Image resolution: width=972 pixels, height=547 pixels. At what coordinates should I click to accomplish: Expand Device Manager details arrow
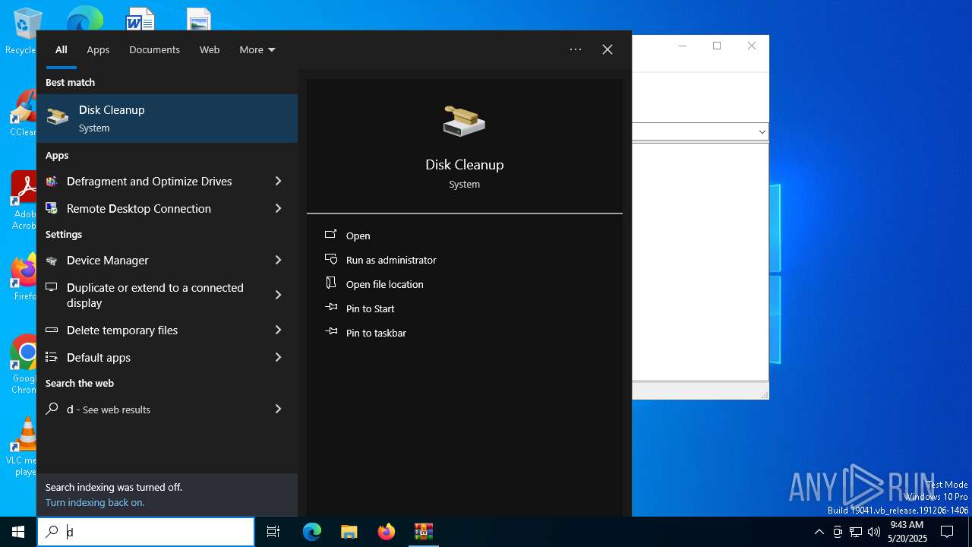point(278,260)
